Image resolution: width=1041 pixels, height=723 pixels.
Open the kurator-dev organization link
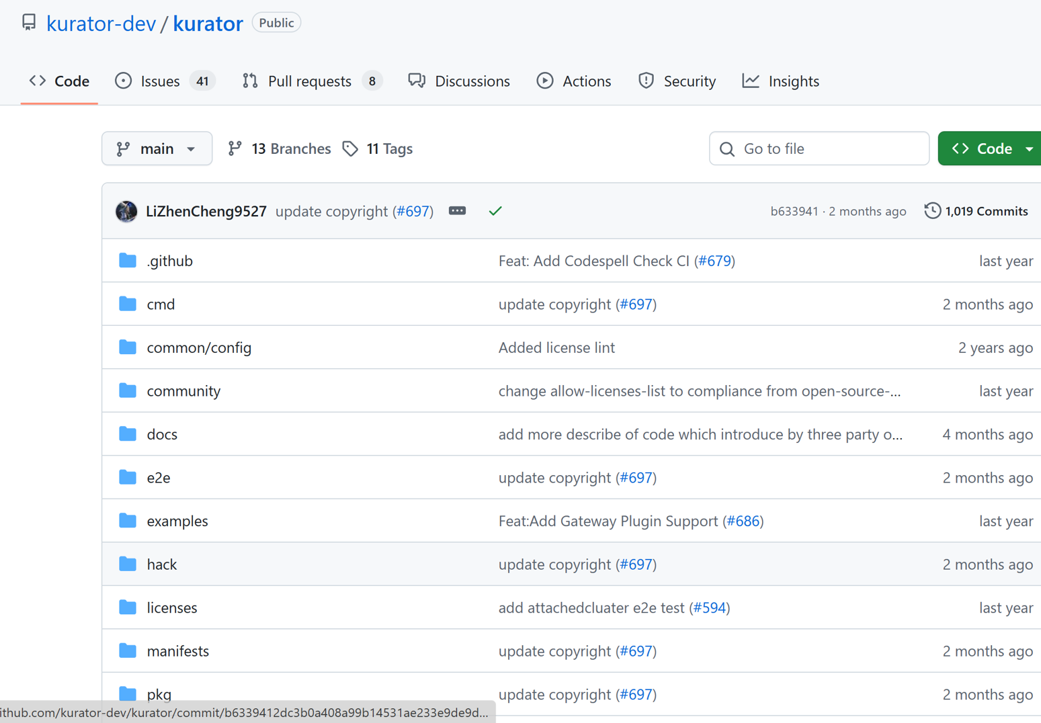[x=101, y=24]
